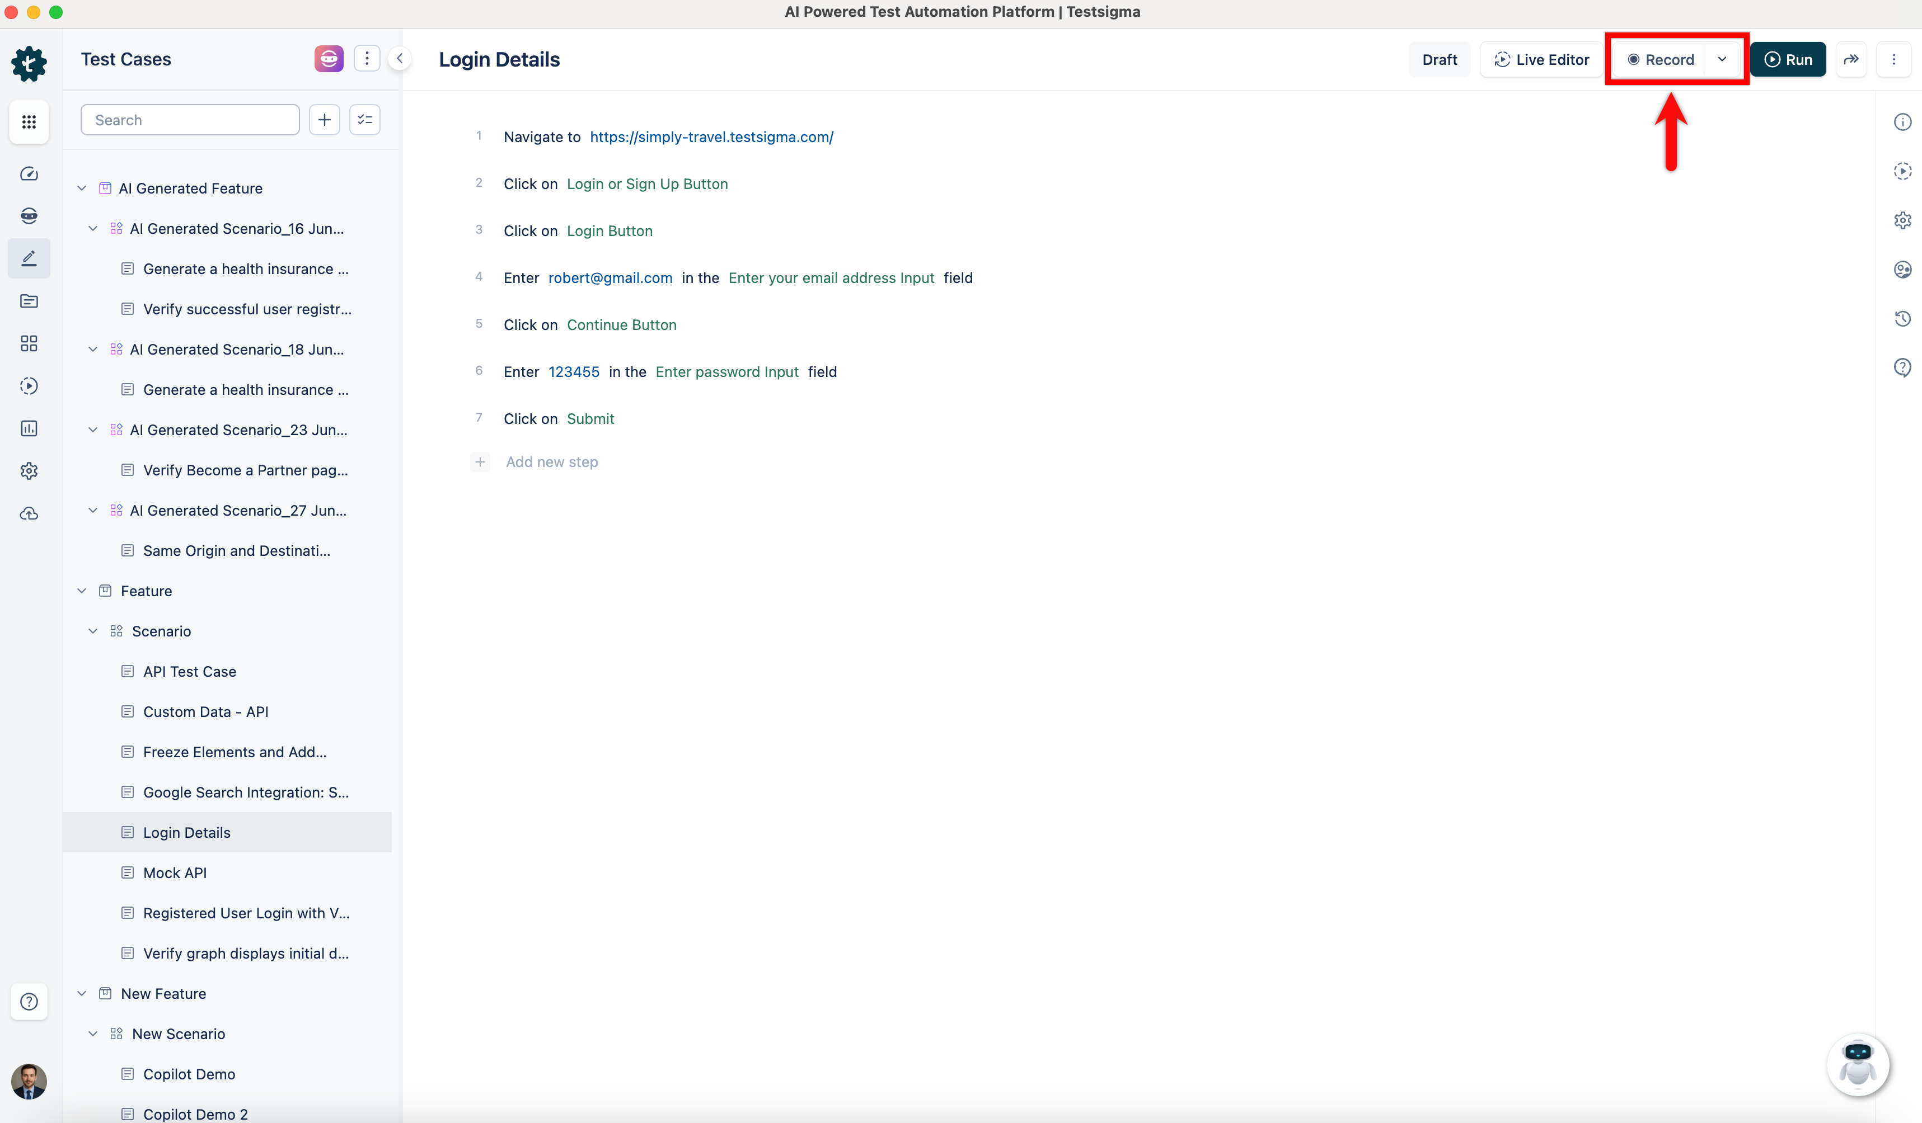This screenshot has width=1922, height=1123.
Task: Open run history icon on right panel
Action: [x=1902, y=318]
